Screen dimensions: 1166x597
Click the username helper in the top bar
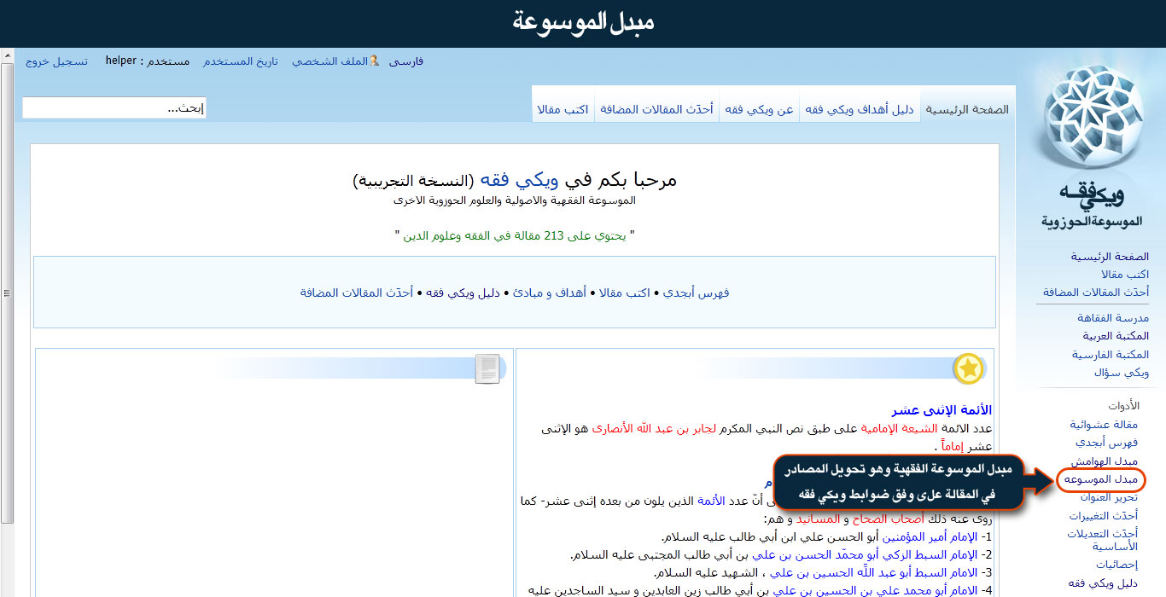[x=121, y=61]
